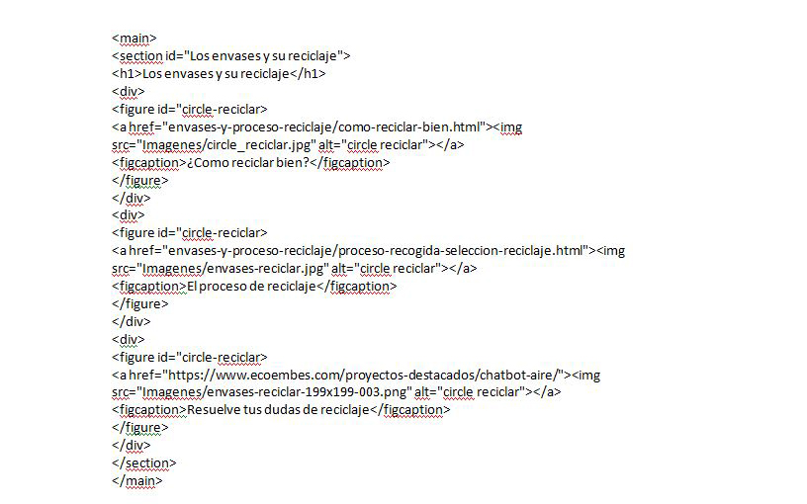Screen dimensions: 807x504
Task: Click the envases-reciclar-199x199-003.png source text
Action: click(274, 392)
